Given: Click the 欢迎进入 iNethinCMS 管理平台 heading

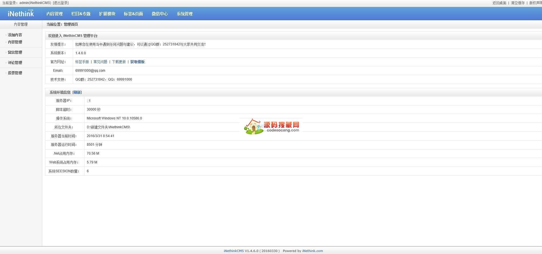Looking at the screenshot, I should [x=73, y=36].
